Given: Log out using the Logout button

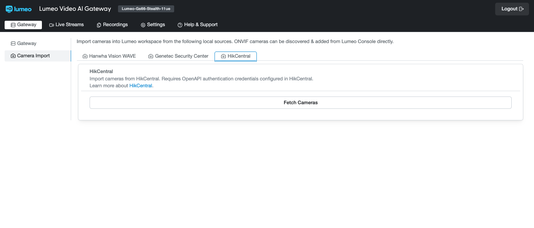Looking at the screenshot, I should pyautogui.click(x=512, y=9).
